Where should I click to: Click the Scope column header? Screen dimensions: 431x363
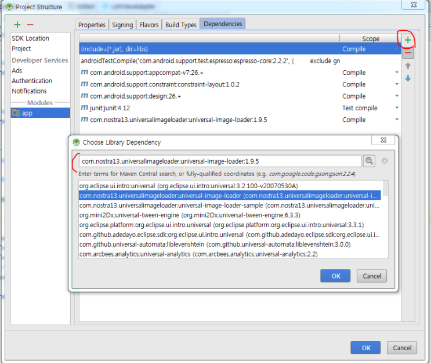coord(371,38)
